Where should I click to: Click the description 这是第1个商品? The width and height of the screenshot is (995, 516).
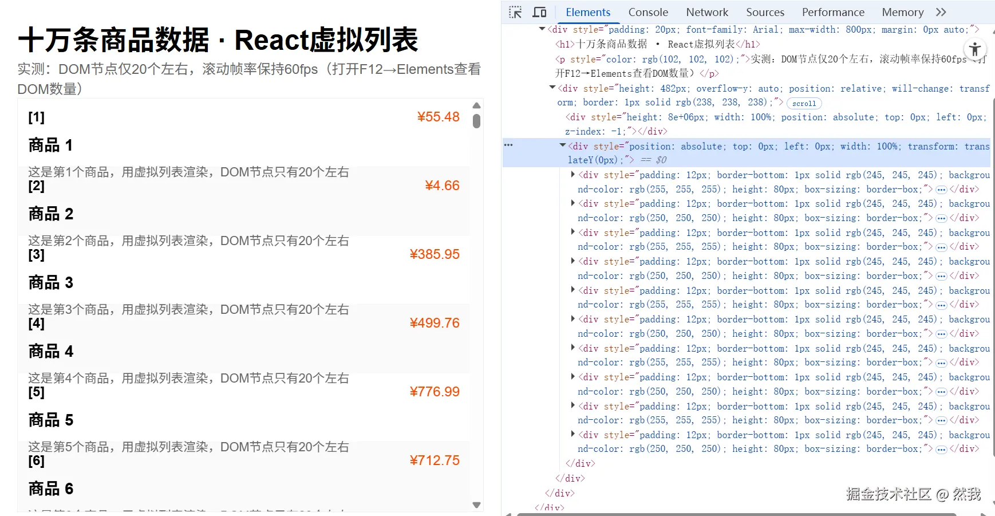188,172
